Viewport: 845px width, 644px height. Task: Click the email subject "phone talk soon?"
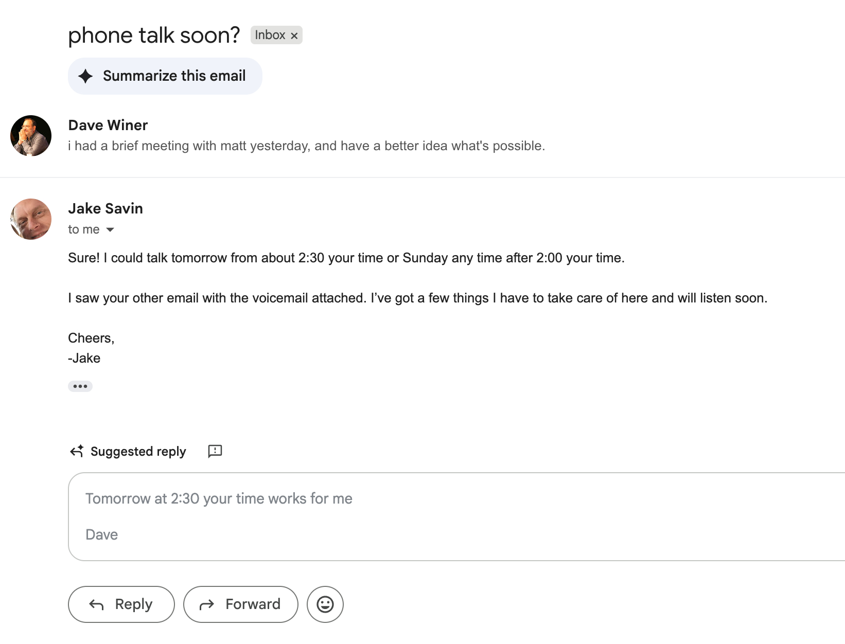(154, 35)
